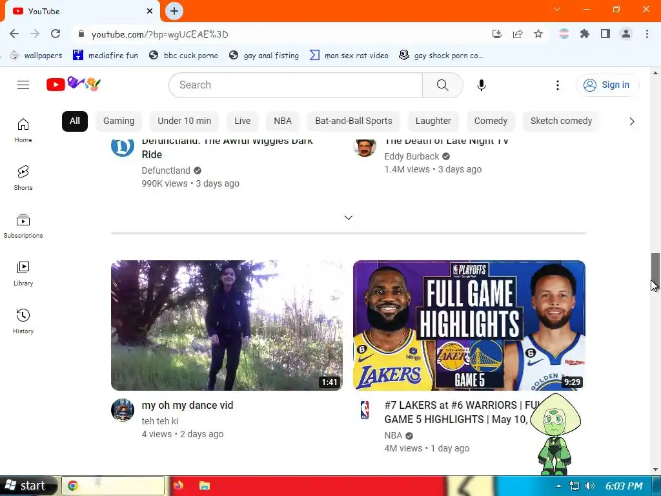Image resolution: width=661 pixels, height=496 pixels.
Task: Click the share this page icon
Action: tap(518, 34)
